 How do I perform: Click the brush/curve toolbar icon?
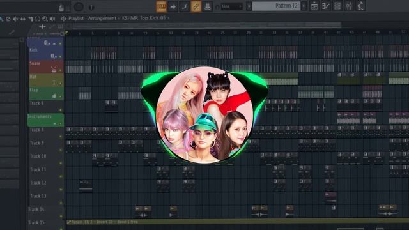pos(185,7)
